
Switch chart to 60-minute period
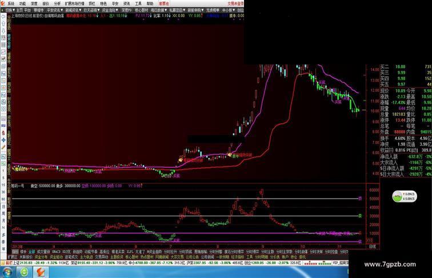click(x=3, y=199)
